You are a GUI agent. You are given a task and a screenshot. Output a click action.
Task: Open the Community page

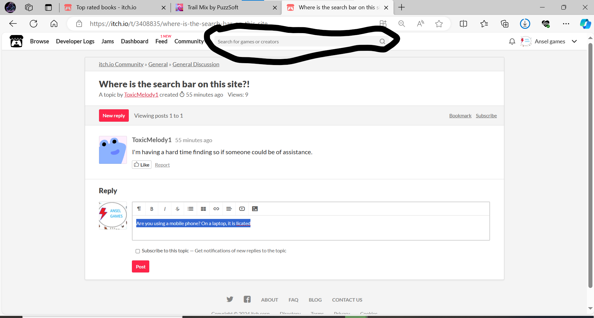pyautogui.click(x=189, y=41)
